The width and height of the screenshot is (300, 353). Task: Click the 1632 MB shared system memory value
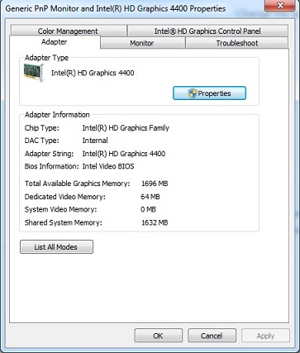coord(155,222)
